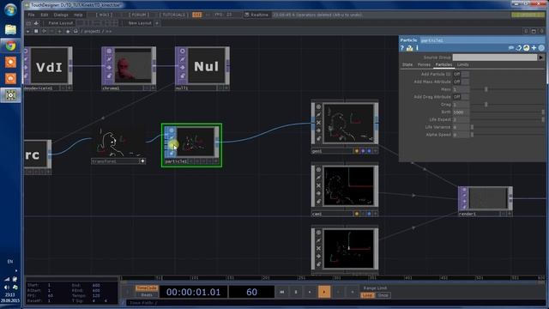Screen dimensions: 549x309
Task: Click the Source Group input field
Action: coord(495,58)
